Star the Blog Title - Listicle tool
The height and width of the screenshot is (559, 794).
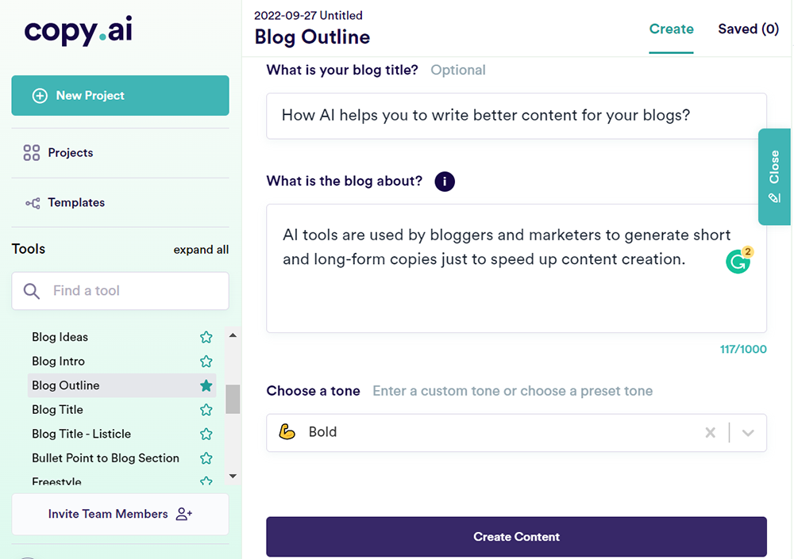[x=206, y=435]
